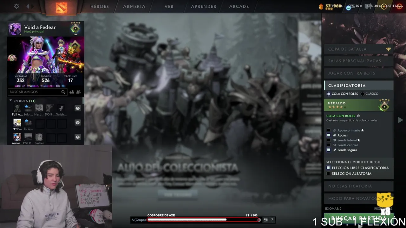406x228 pixels.
Task: Open friend avatar labeled EL Q...
Action: tap(28, 123)
